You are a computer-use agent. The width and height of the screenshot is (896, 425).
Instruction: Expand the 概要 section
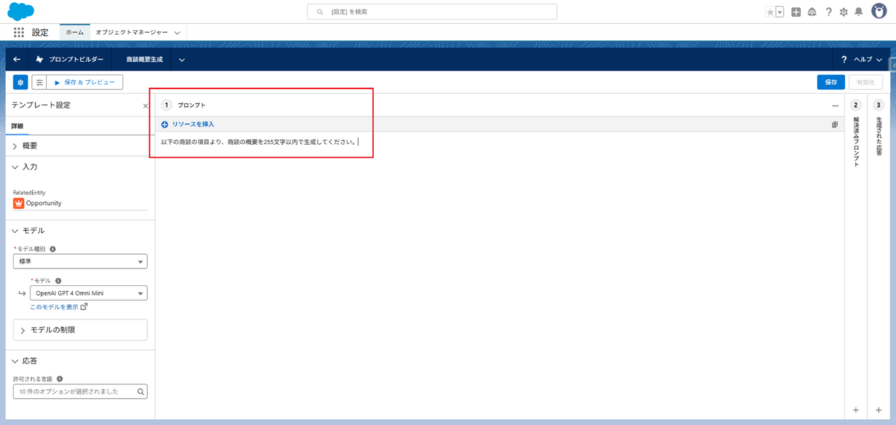[x=30, y=146]
